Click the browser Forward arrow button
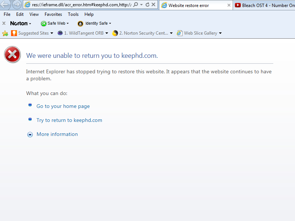Image resolution: width=295 pixels, height=221 pixels. pos(17,5)
